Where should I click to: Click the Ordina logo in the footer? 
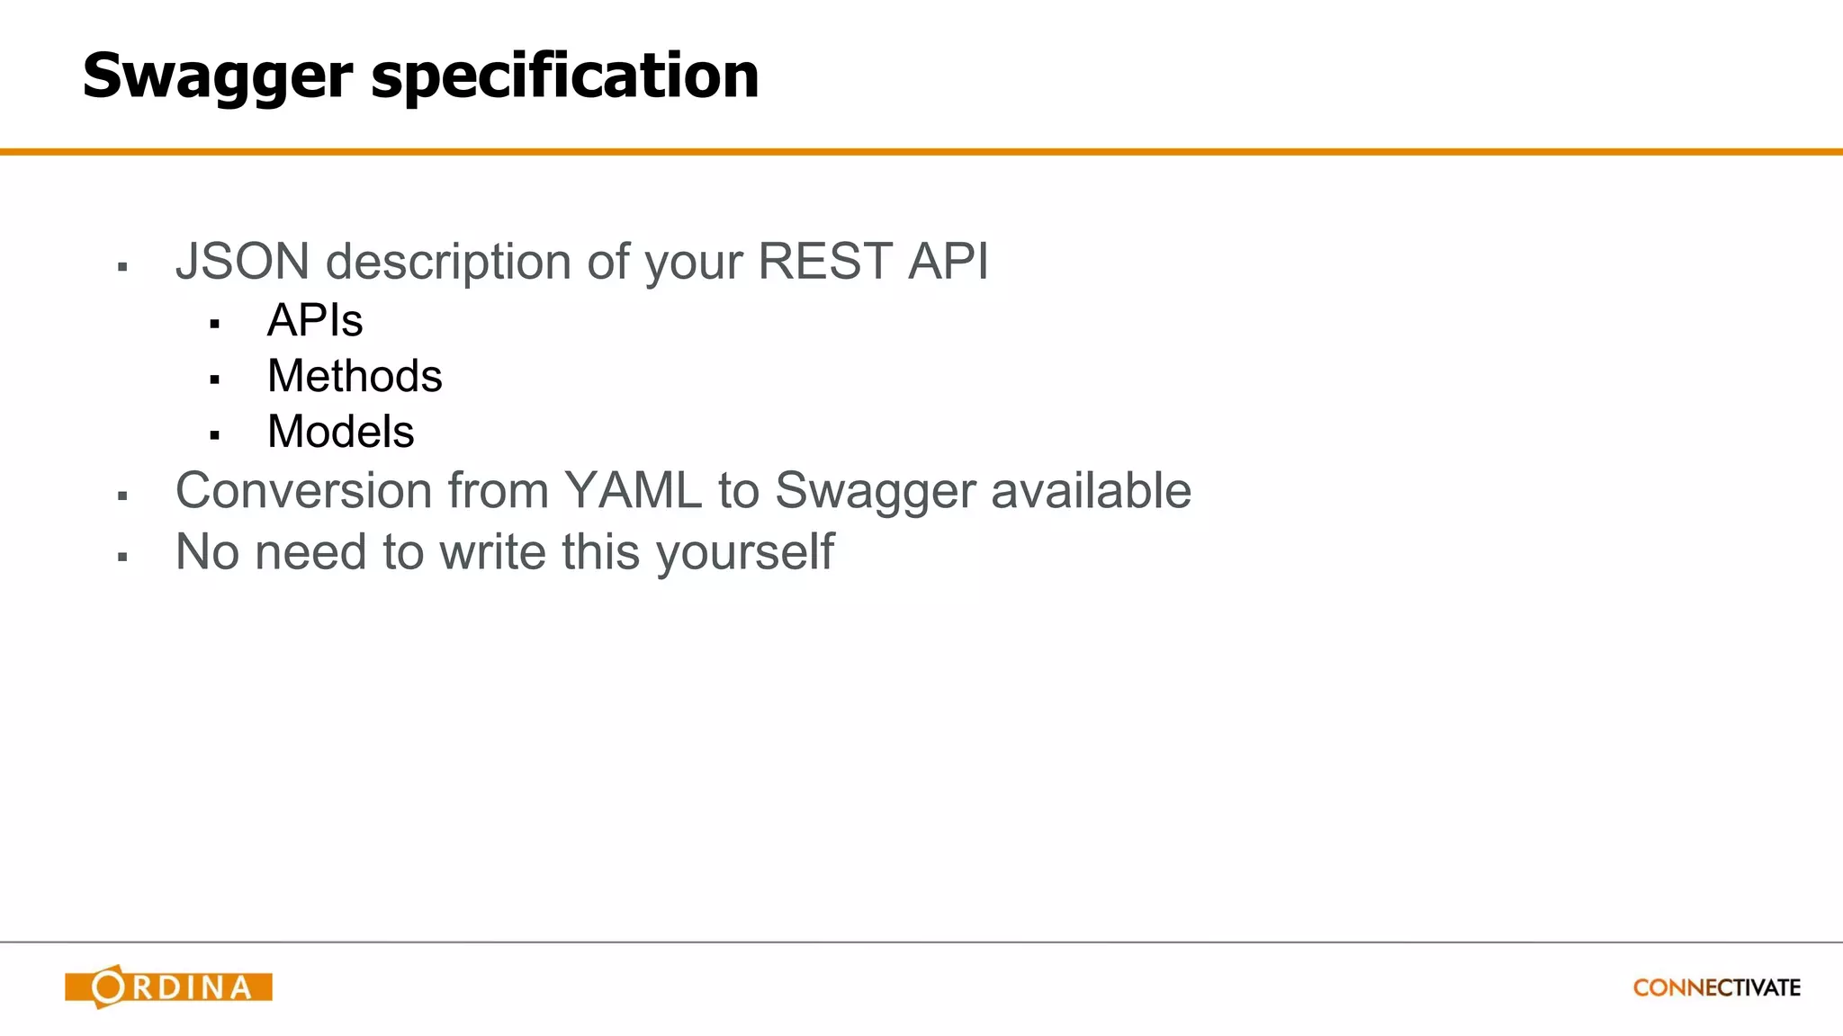click(168, 987)
